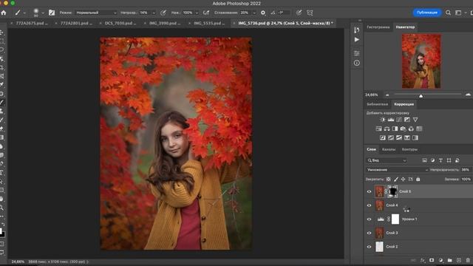Click the search magnifier in top bar
The image size is (473, 266).
point(449,13)
